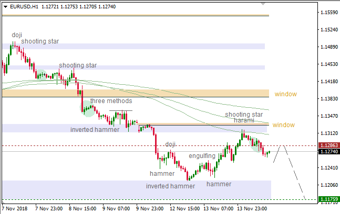Click the gray 1.12740 current price tag
340x214 pixels.
(329, 152)
